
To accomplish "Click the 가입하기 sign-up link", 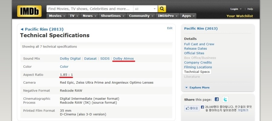I will [243, 110].
